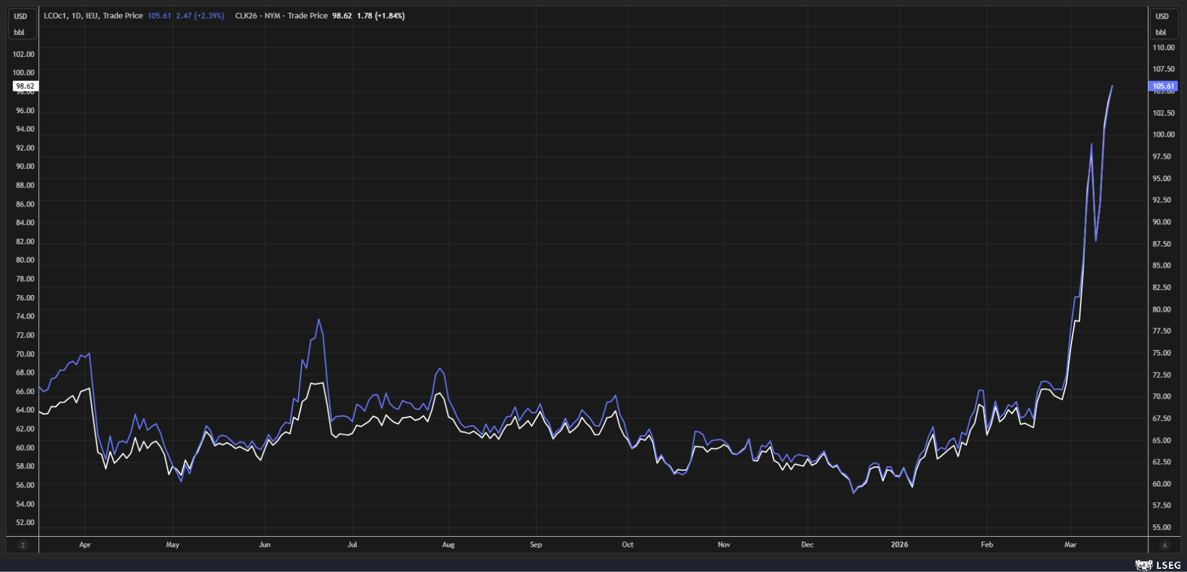Click the 110.00 tick on the right price axis
The height and width of the screenshot is (572, 1187).
click(x=1163, y=48)
